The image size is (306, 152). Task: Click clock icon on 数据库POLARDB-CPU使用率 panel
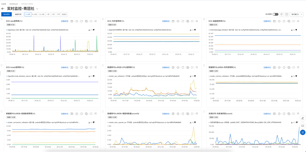pos(178,68)
